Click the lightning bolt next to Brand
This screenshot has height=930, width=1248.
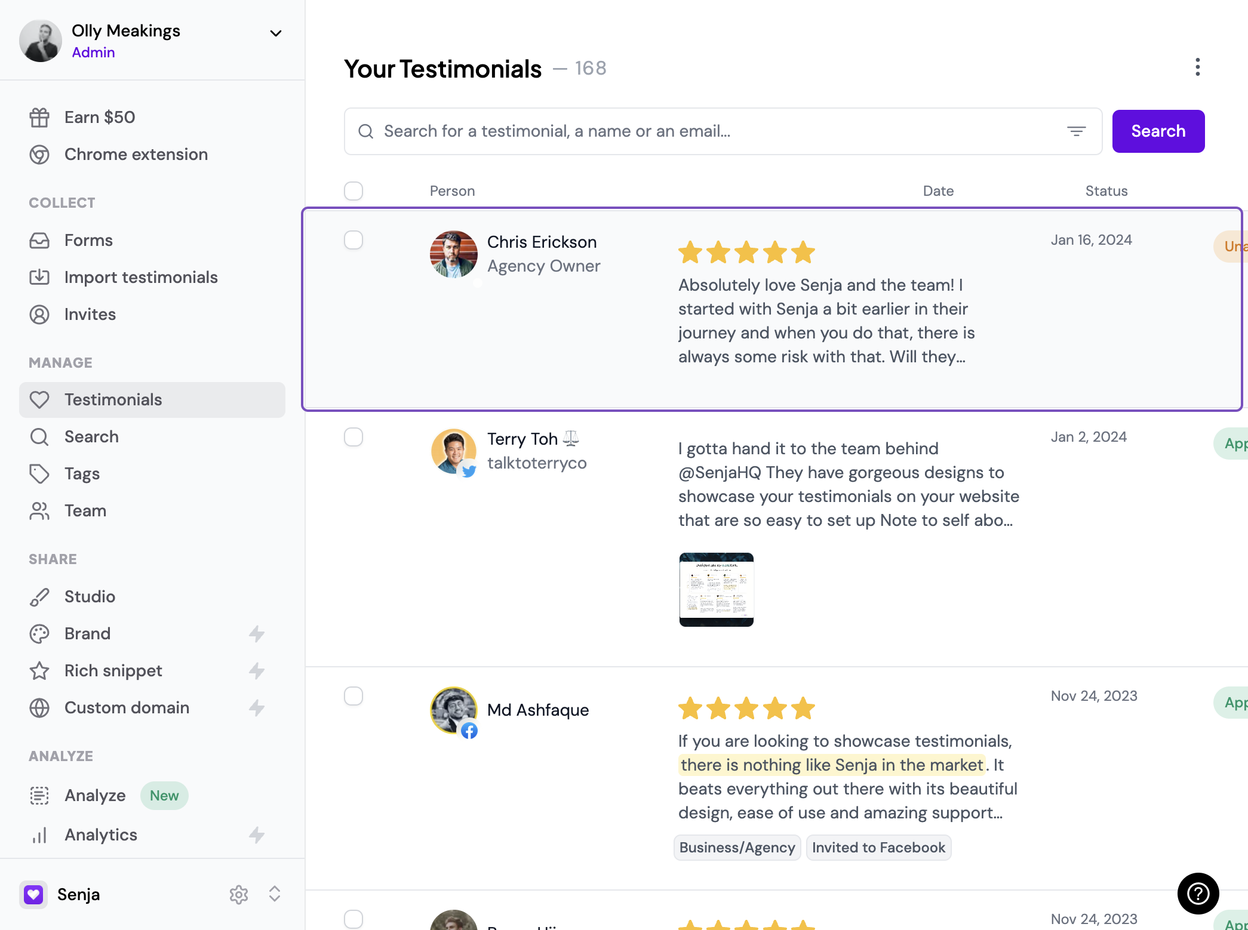[257, 634]
